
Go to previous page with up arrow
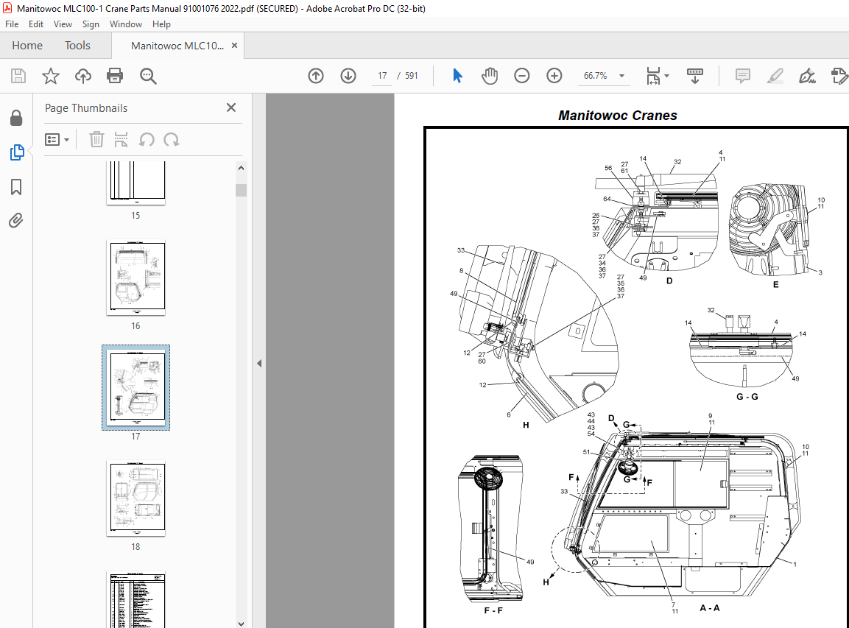click(316, 76)
